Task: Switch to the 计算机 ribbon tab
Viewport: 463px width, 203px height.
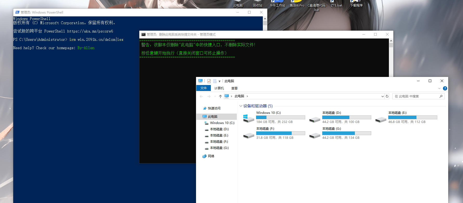Action: tap(219, 88)
